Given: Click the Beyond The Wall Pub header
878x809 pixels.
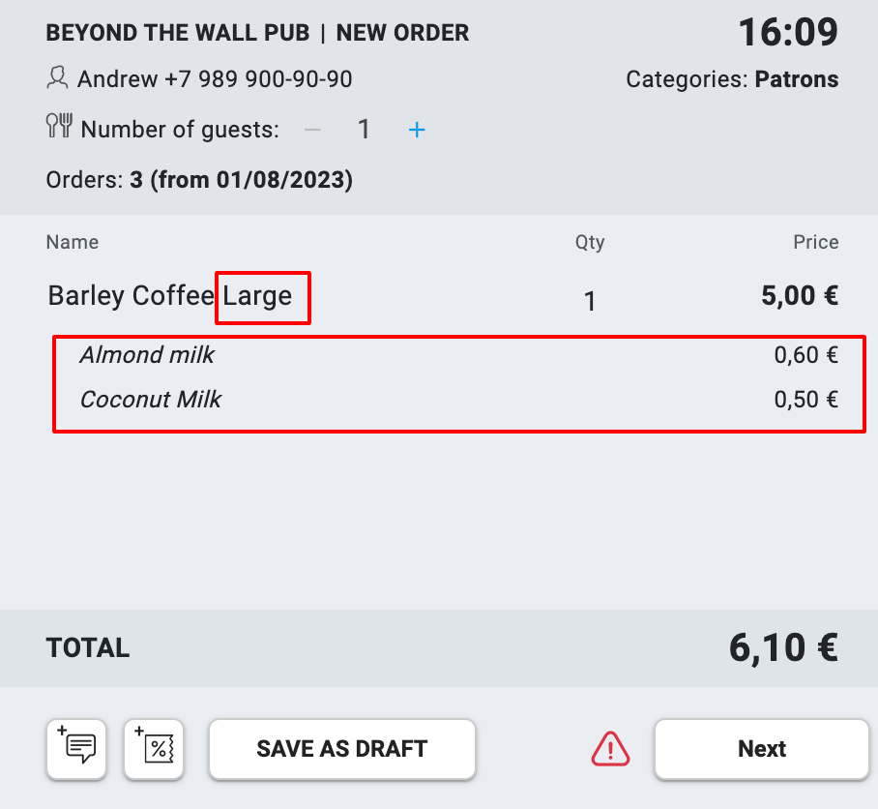Looking at the screenshot, I should point(178,33).
